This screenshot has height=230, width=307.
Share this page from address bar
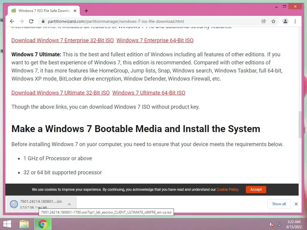click(x=264, y=21)
